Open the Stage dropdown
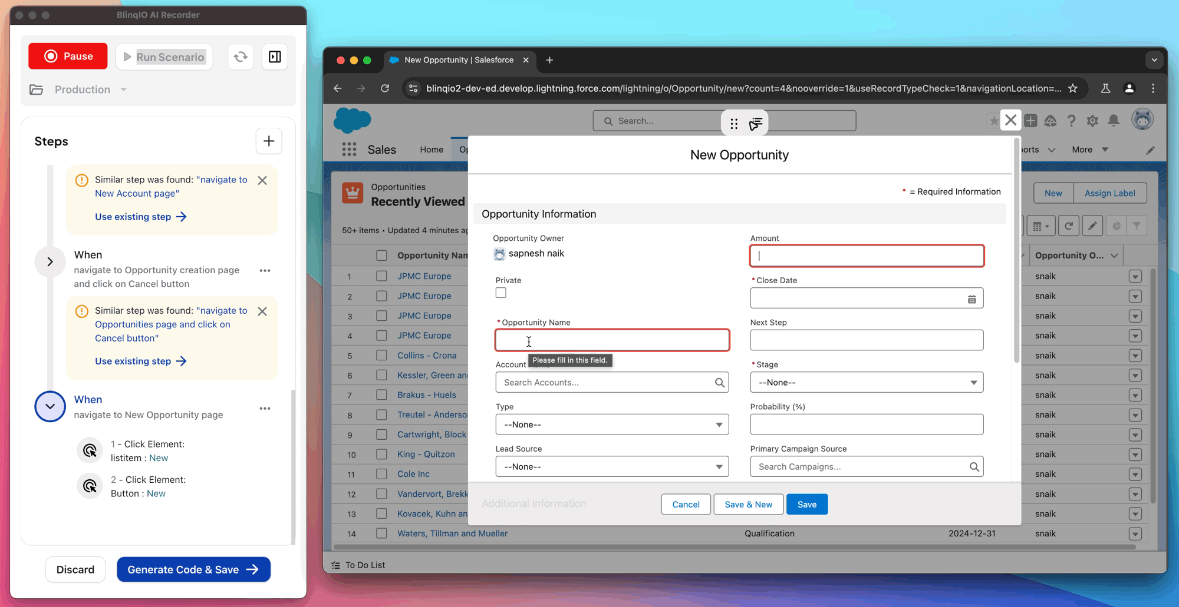The image size is (1179, 607). [867, 383]
